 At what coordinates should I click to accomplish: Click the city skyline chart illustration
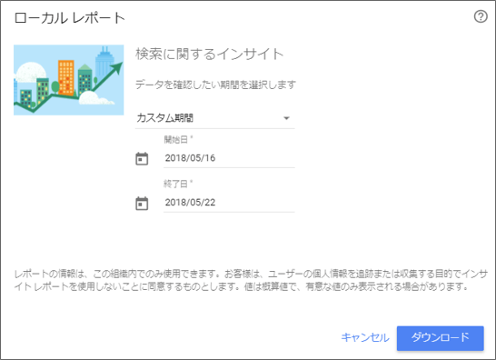pyautogui.click(x=69, y=80)
